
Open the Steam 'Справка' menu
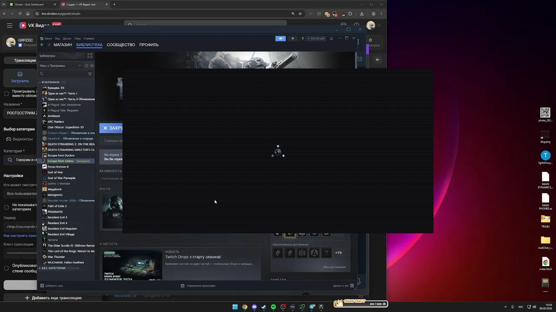(89, 39)
